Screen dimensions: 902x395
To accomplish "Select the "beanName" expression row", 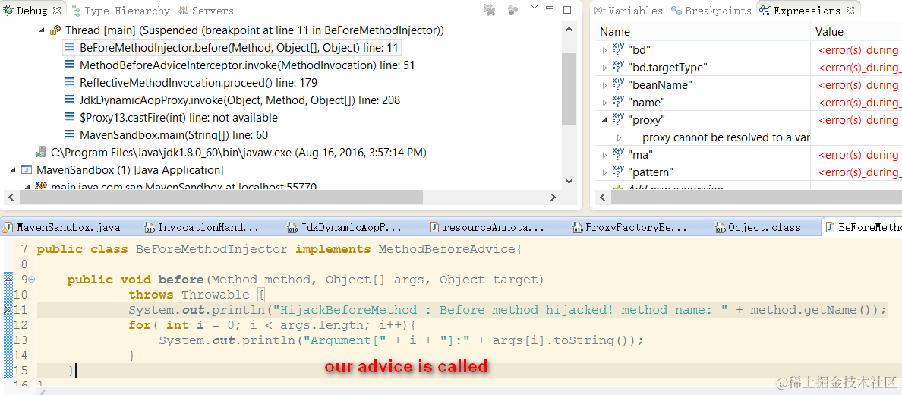I will coord(749,85).
